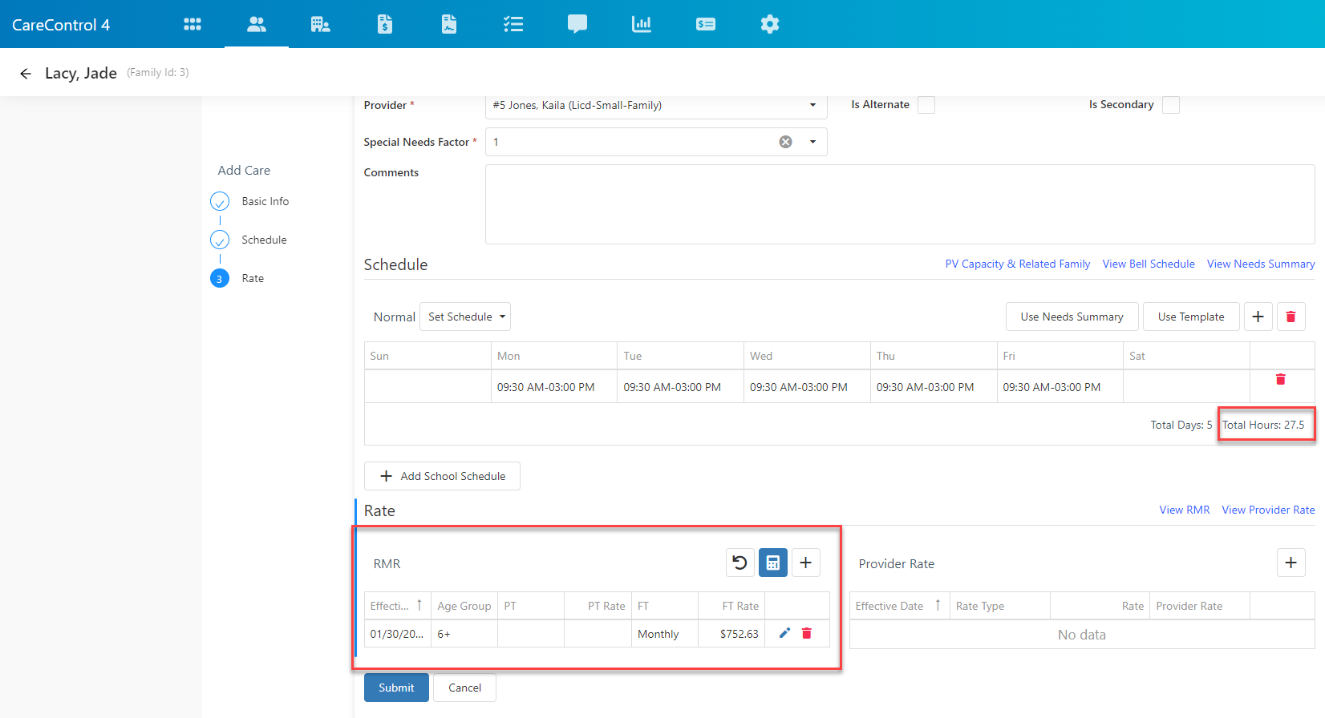
Task: Add an RMR rate with plus
Action: pyautogui.click(x=806, y=563)
